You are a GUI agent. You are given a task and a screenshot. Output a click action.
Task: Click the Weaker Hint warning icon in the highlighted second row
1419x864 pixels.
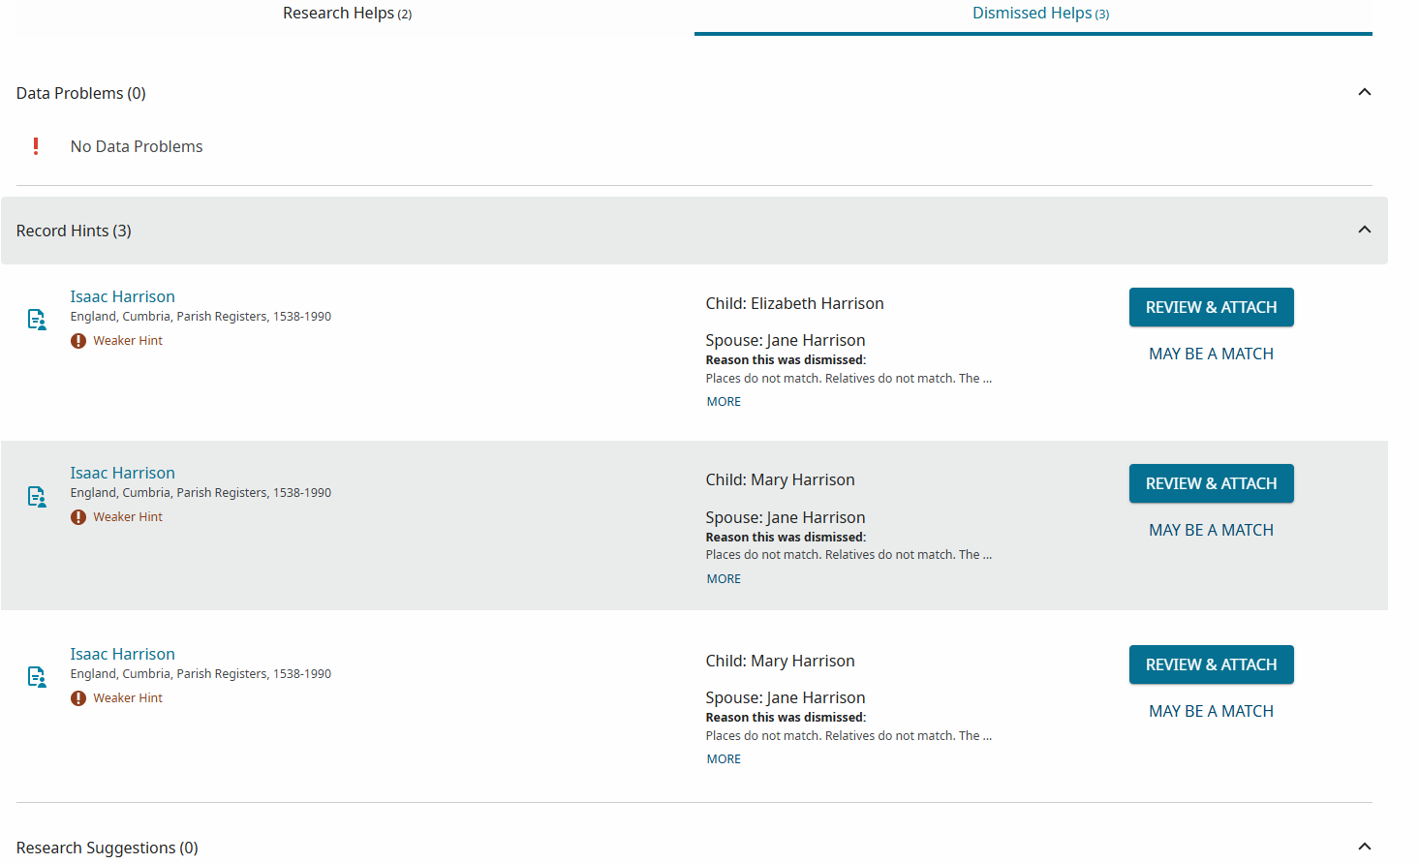pyautogui.click(x=78, y=517)
